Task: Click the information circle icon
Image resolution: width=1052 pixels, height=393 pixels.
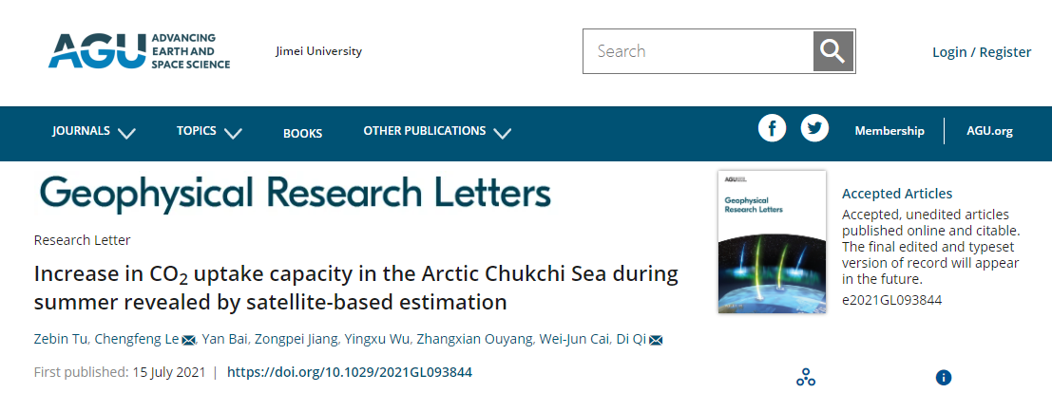Action: (944, 378)
